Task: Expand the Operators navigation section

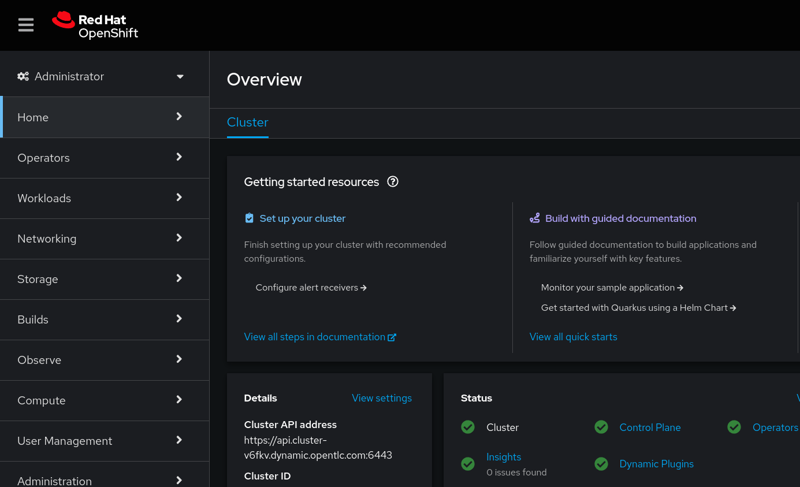Action: pyautogui.click(x=104, y=158)
